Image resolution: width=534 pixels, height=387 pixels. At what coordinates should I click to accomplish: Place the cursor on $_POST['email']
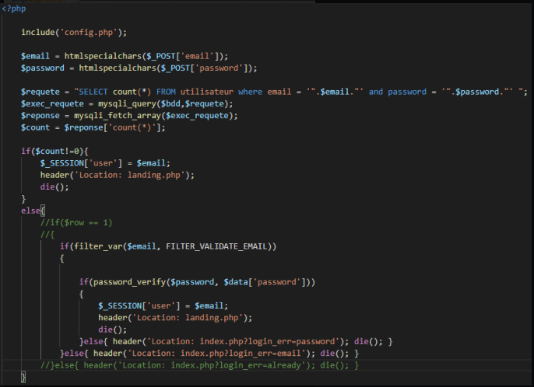182,56
